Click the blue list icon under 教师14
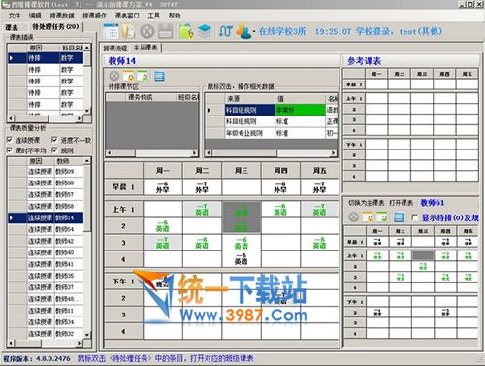 coord(159,76)
